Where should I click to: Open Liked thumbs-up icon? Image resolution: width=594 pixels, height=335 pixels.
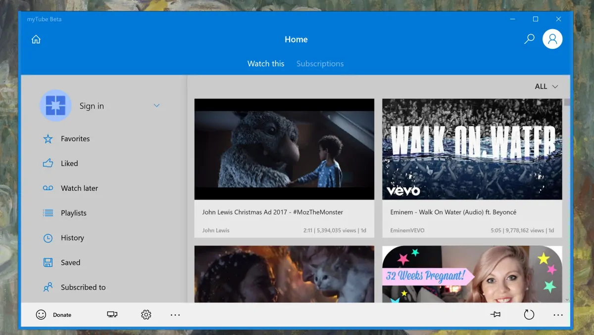pos(48,164)
